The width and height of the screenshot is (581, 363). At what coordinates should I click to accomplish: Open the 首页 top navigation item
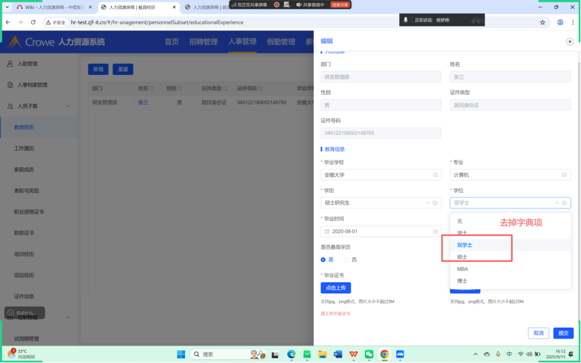point(172,41)
